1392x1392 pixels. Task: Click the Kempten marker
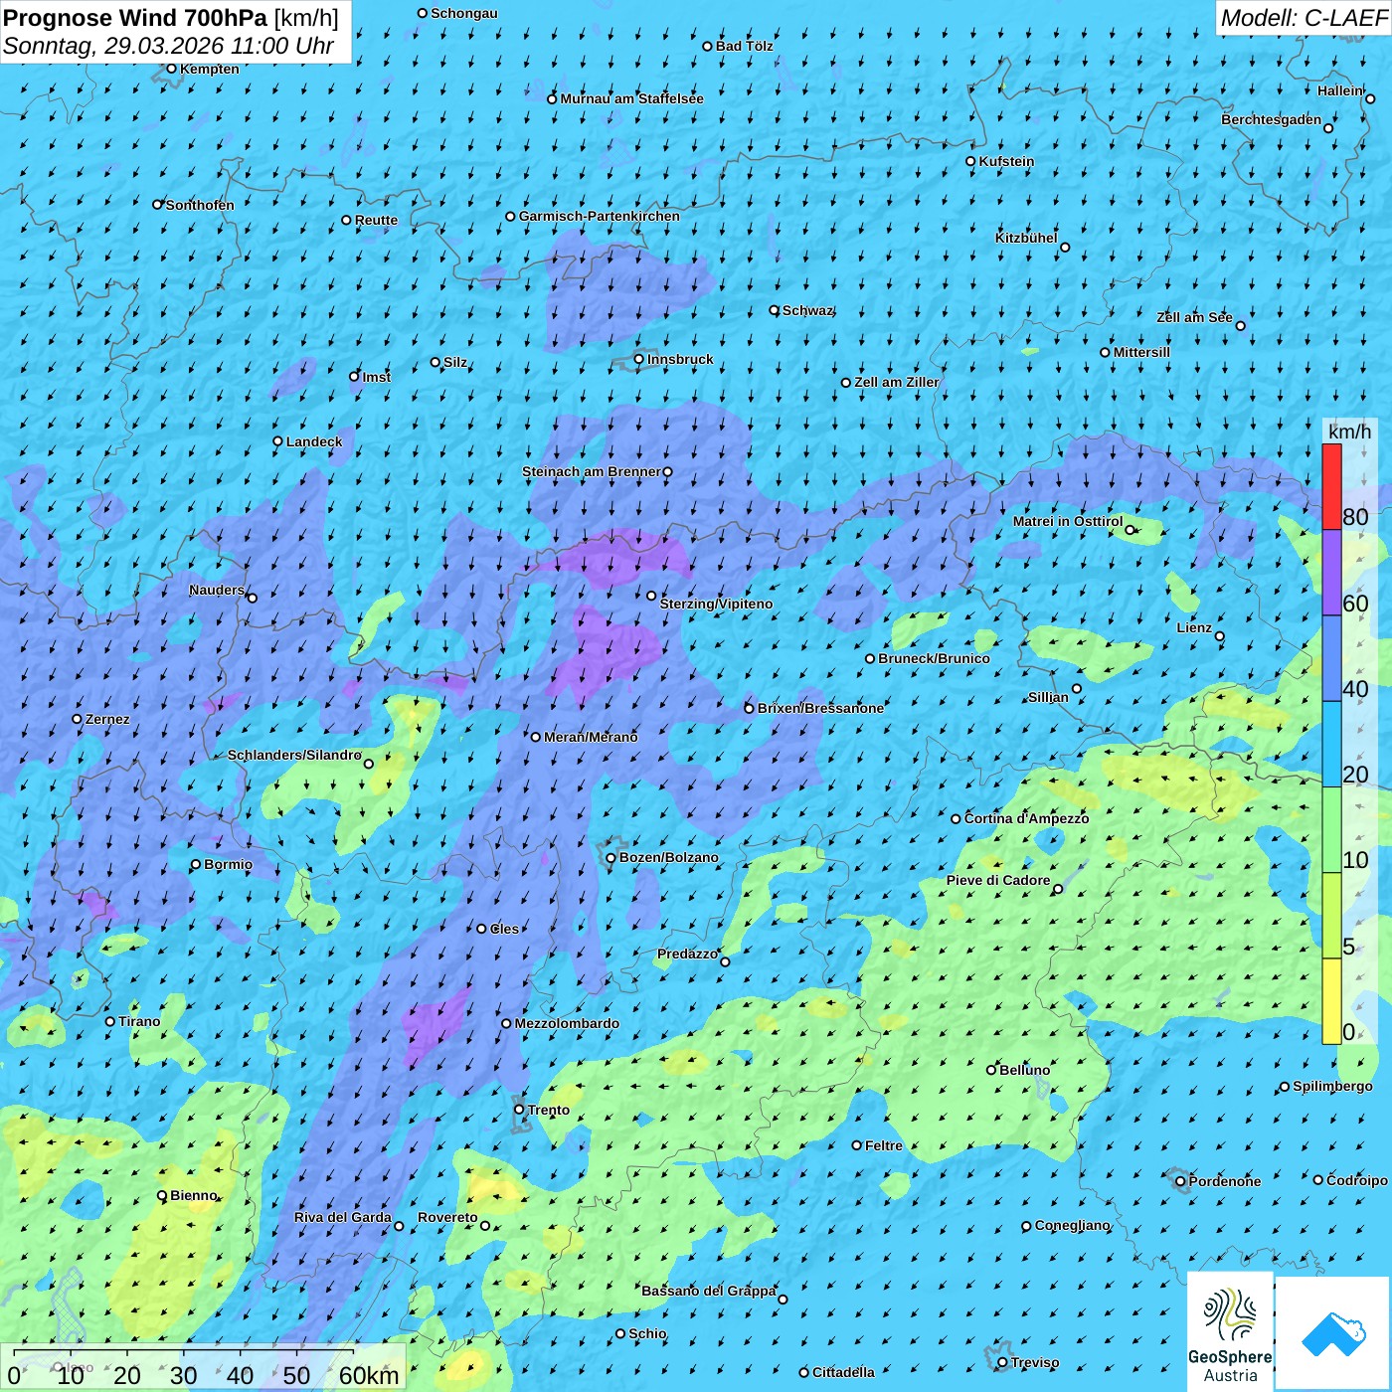171,69
